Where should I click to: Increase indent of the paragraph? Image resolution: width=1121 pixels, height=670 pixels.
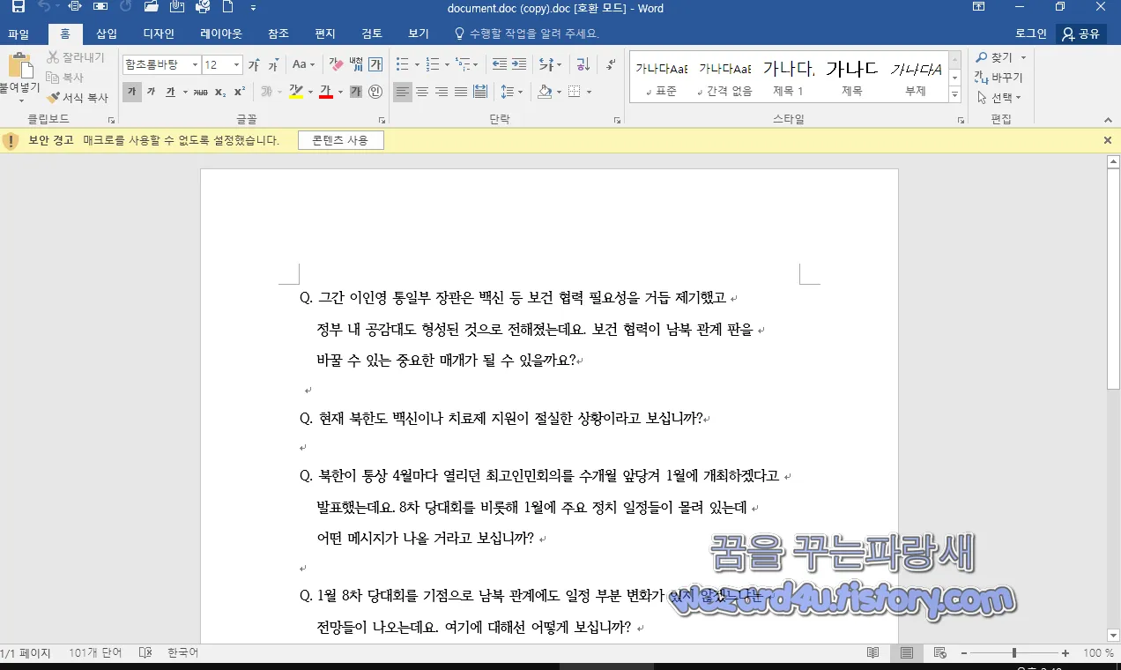click(x=519, y=63)
